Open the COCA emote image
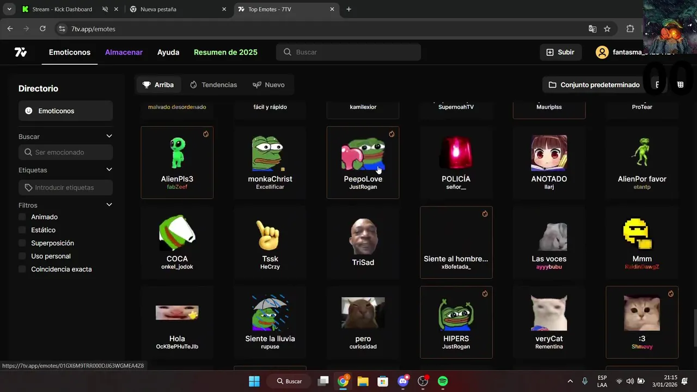 [x=177, y=233]
